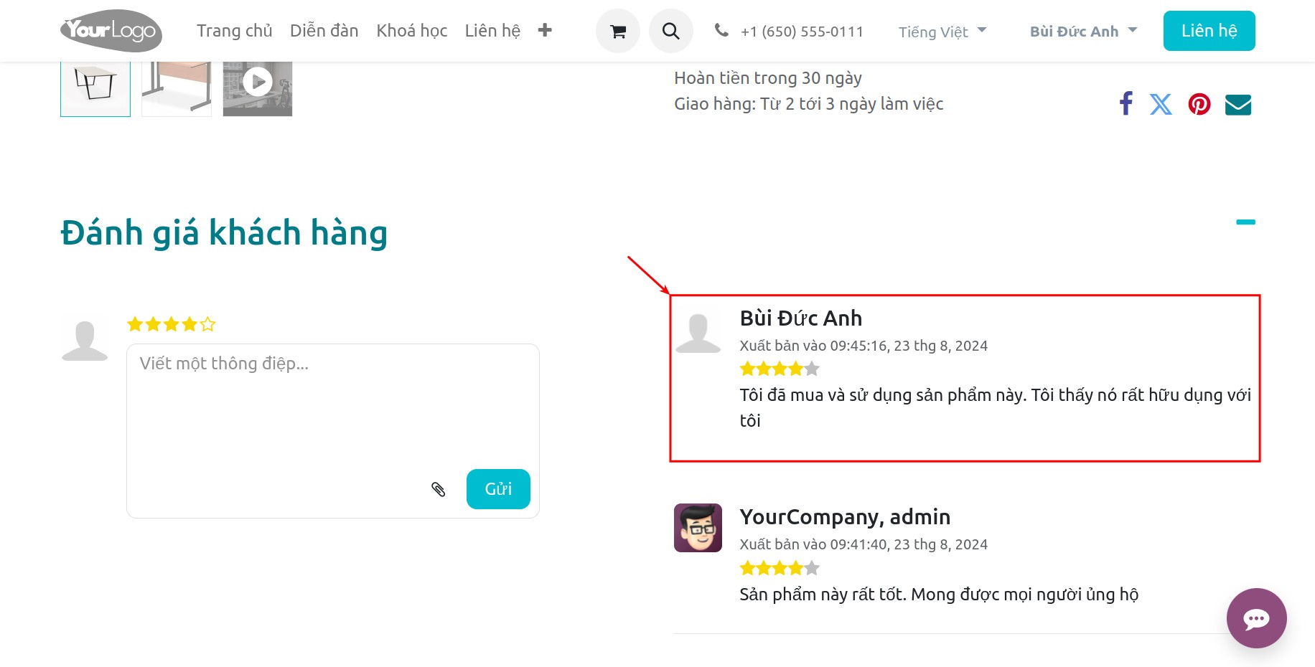Screen dimensions: 1315x667
Task: Open the Diễn đàn menu item
Action: pyautogui.click(x=324, y=30)
